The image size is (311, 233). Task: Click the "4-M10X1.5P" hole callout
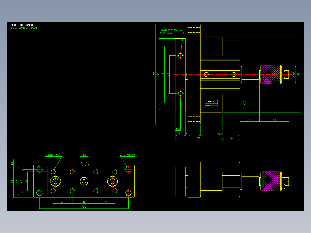click(127, 155)
